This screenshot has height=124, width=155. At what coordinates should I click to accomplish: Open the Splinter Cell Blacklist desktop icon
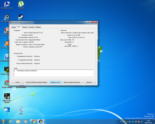tap(7, 98)
